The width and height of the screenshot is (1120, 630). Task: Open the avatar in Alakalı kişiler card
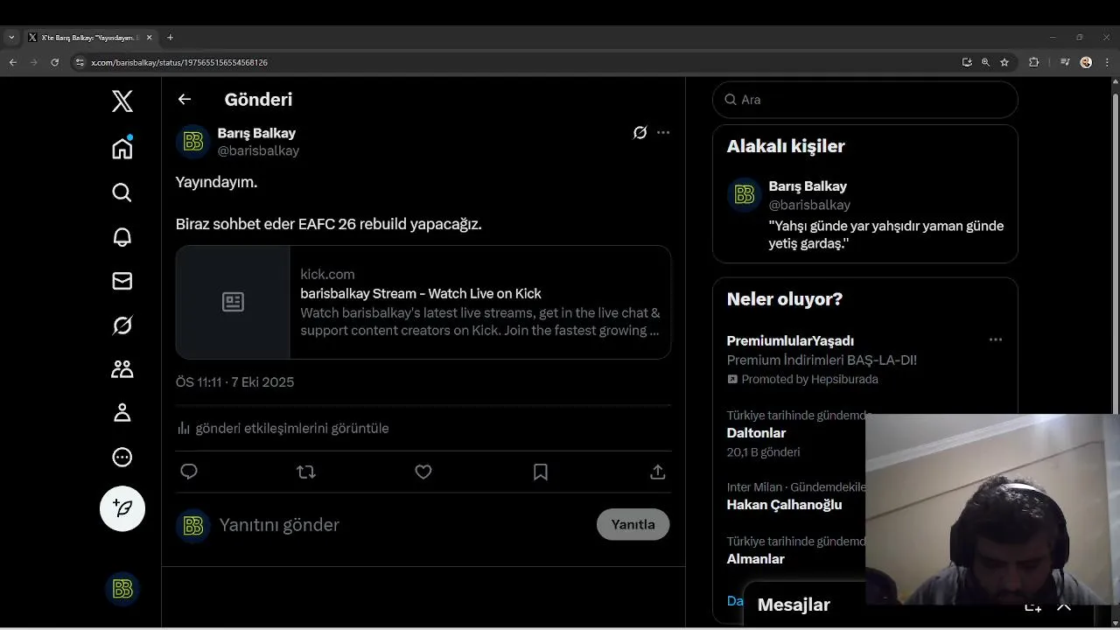click(745, 195)
